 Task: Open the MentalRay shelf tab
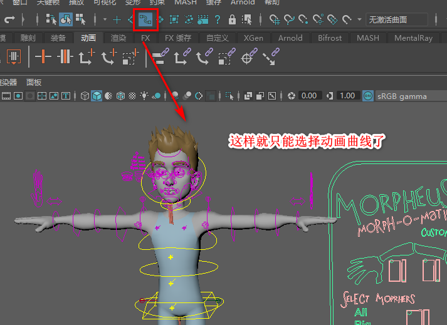click(414, 38)
